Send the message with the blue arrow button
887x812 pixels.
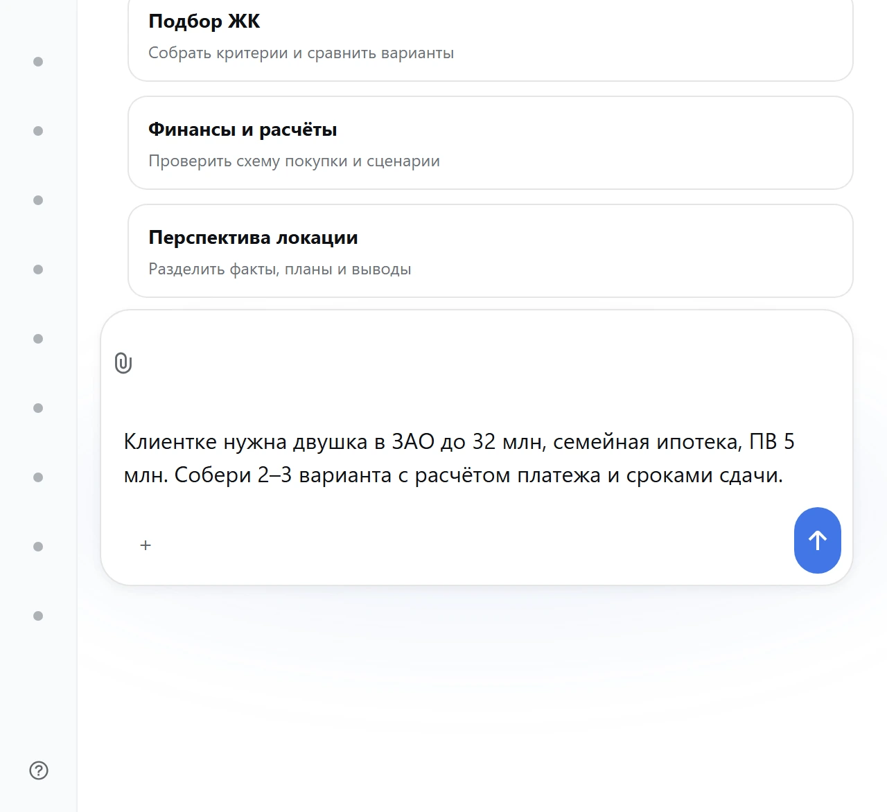[x=818, y=540]
